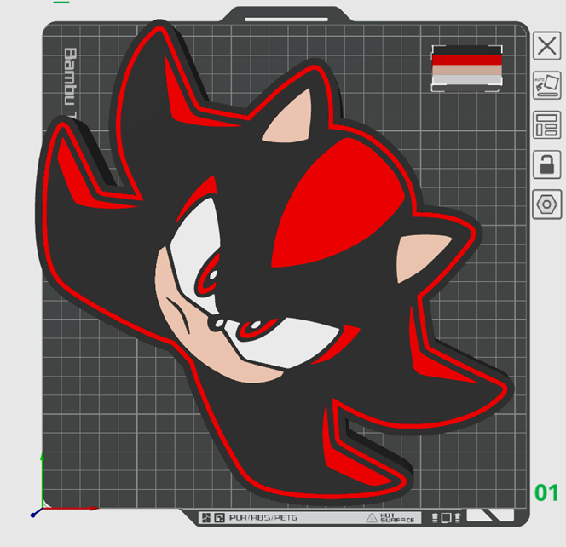Select the black stripe of the swatch
Screen dimensions: 566x547
tap(466, 51)
